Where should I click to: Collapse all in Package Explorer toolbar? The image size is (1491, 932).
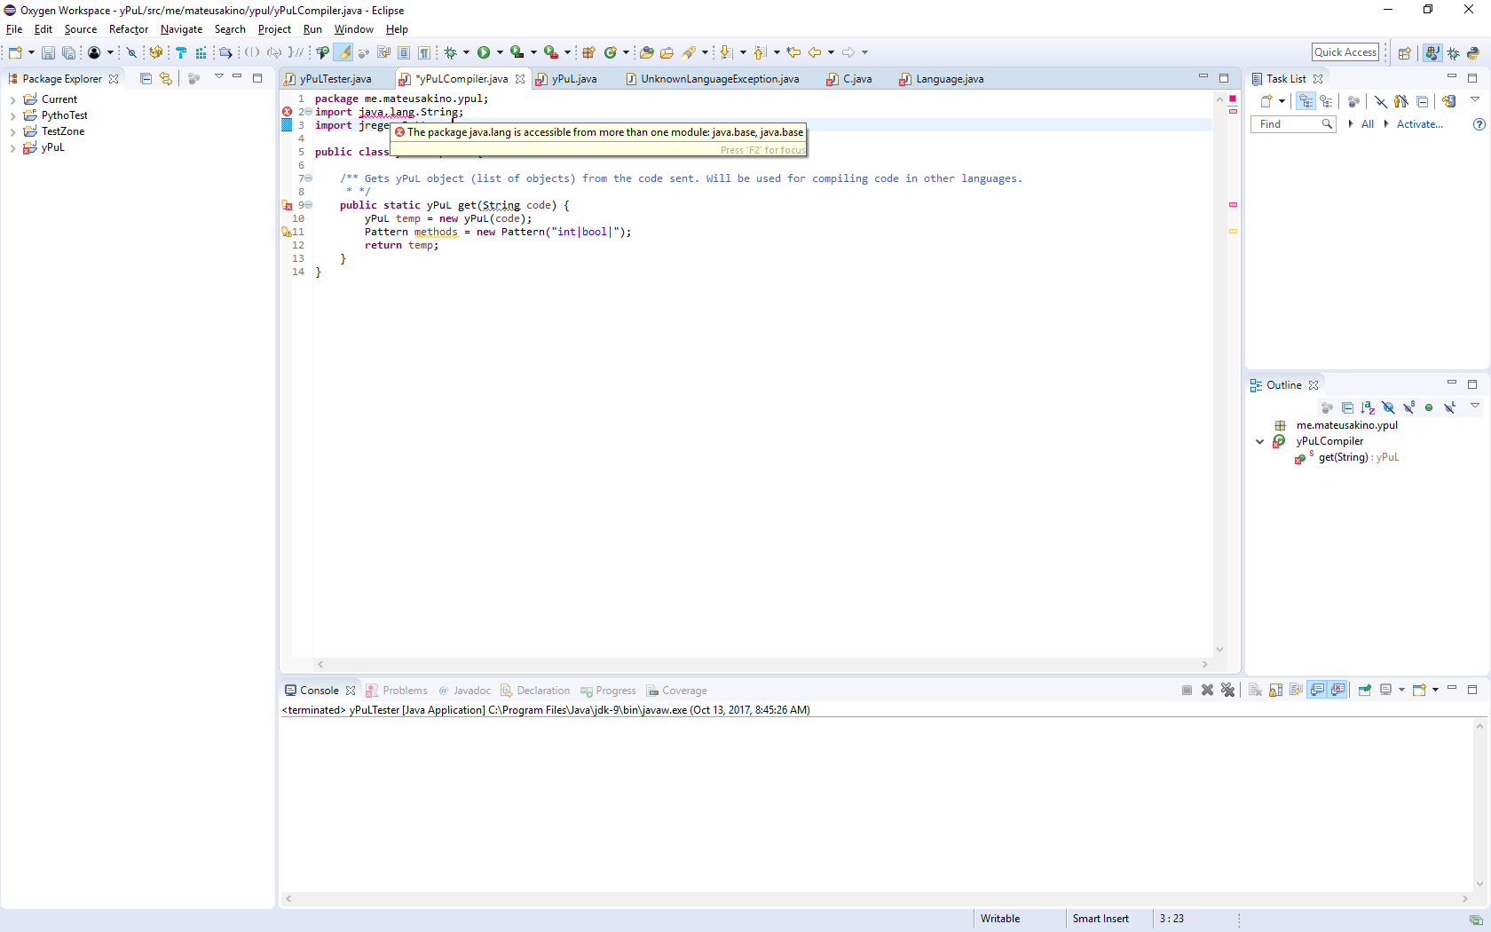pos(146,78)
